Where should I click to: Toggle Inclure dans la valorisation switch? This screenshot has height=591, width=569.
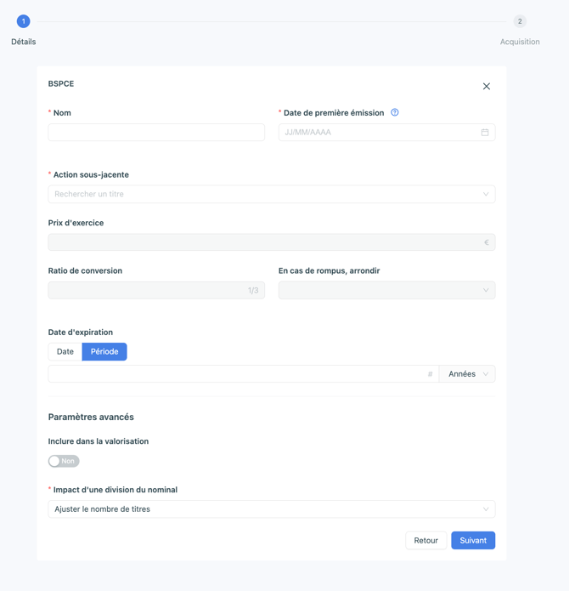coord(64,461)
